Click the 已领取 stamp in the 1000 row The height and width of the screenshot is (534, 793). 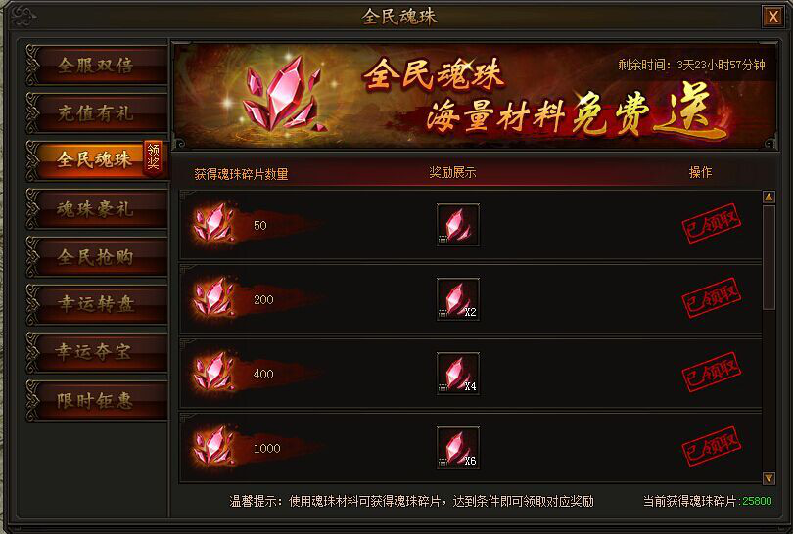(711, 446)
